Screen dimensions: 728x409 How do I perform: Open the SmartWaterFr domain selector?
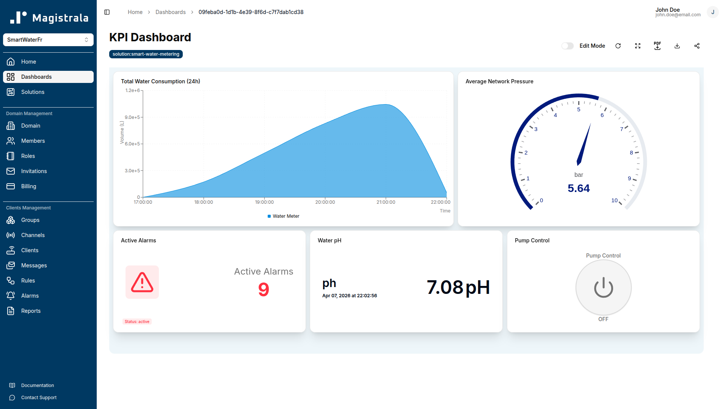[x=48, y=39]
